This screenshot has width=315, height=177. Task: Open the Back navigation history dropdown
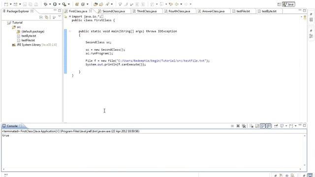(181, 4)
